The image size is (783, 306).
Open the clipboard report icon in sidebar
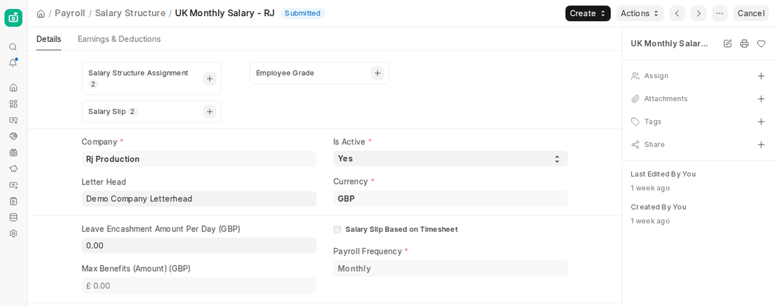(13, 201)
